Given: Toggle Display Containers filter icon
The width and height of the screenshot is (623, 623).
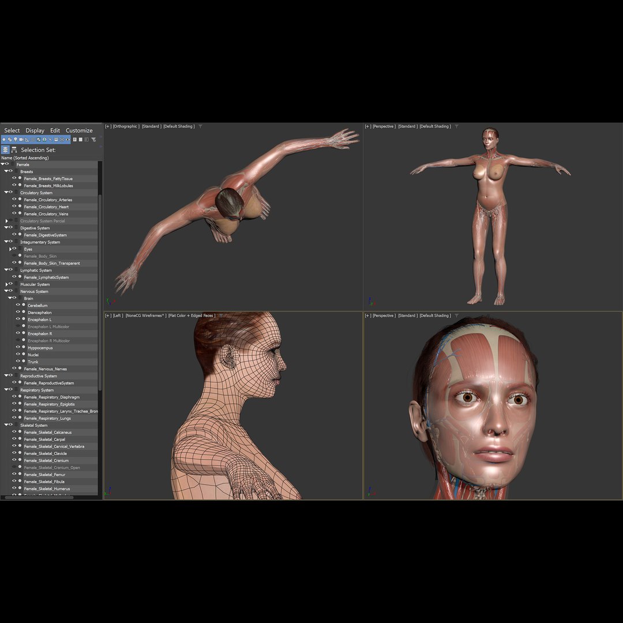Looking at the screenshot, I should pos(56,140).
